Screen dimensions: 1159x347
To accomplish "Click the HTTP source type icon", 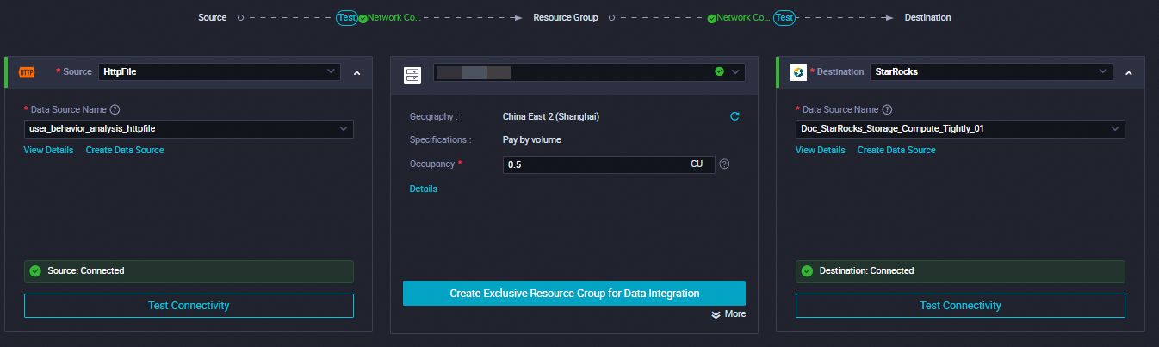I will tap(26, 72).
